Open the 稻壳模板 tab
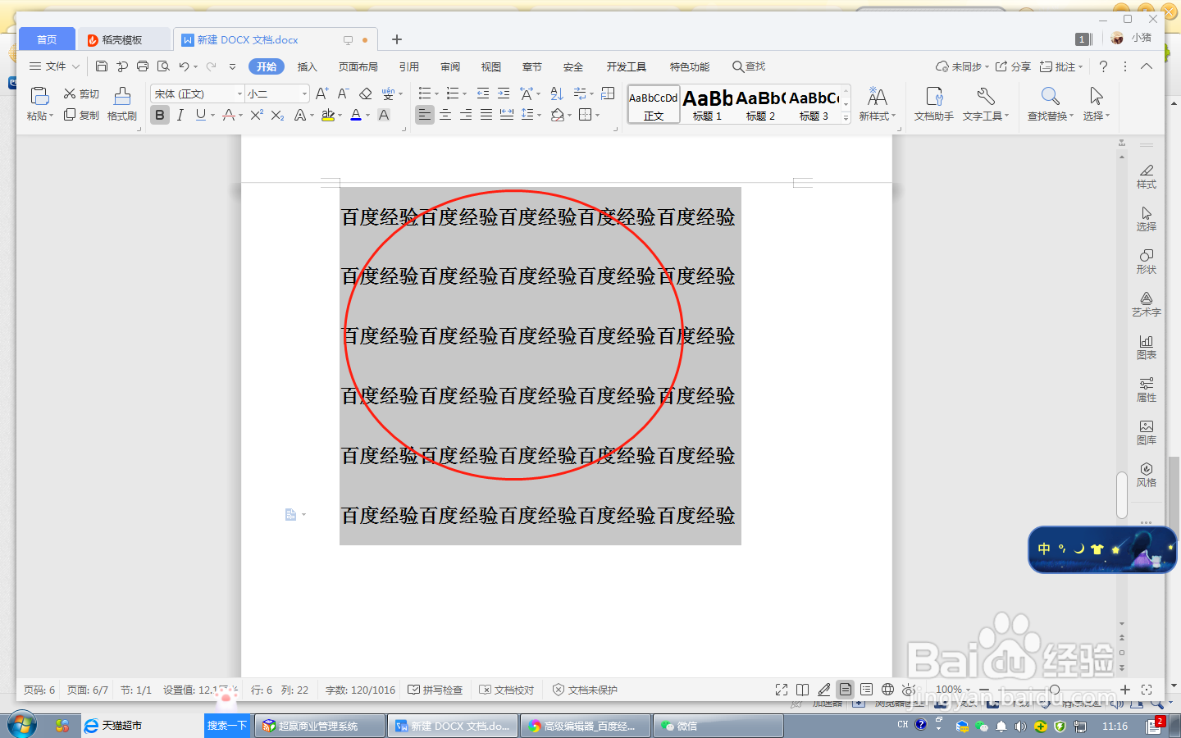1181x738 pixels. (123, 39)
